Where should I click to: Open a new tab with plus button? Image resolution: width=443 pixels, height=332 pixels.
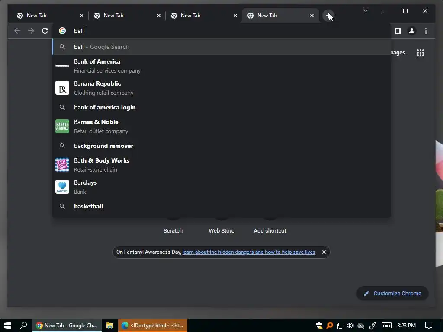pyautogui.click(x=328, y=16)
